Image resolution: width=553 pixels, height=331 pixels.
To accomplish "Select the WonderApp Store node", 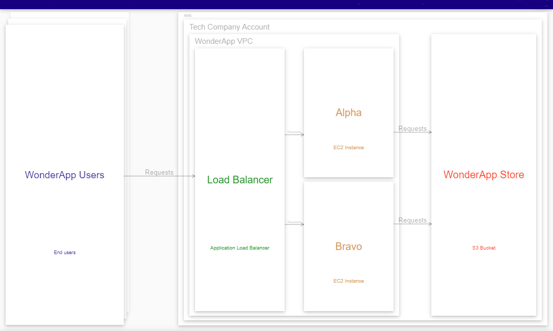I will (x=483, y=175).
